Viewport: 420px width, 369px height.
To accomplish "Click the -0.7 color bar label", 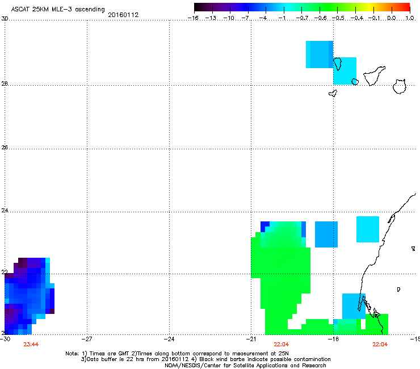I will 302,18.
